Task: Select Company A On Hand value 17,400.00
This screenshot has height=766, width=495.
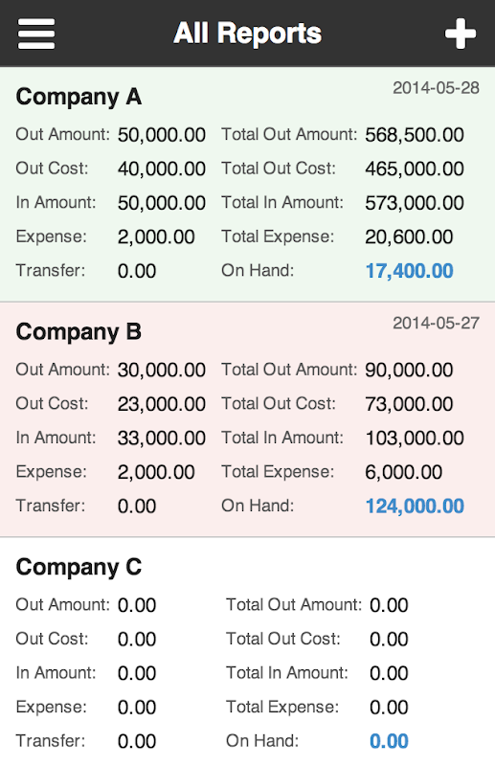Action: coord(410,271)
